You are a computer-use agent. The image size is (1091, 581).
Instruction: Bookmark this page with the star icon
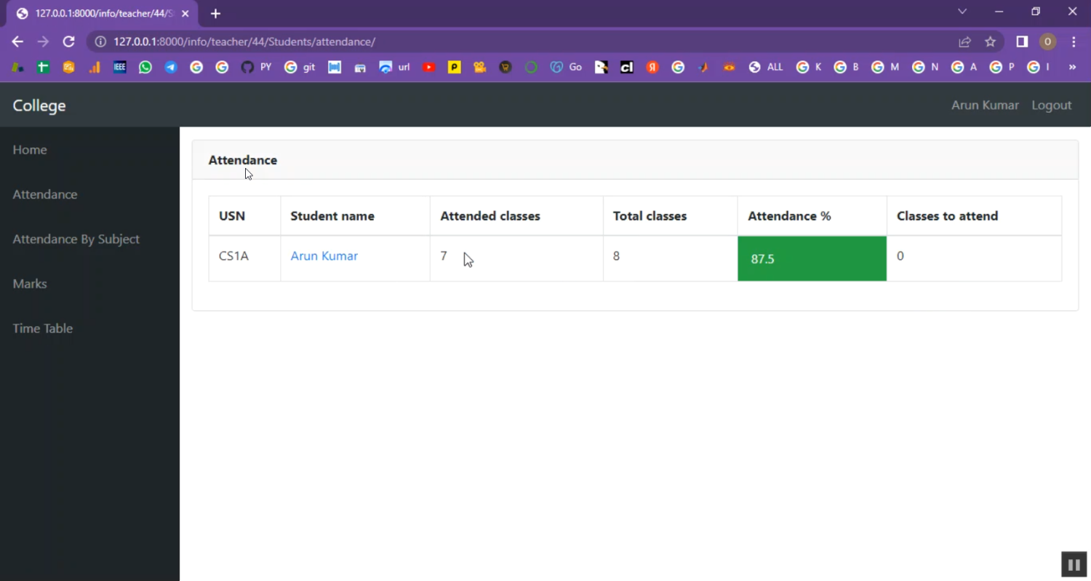990,42
